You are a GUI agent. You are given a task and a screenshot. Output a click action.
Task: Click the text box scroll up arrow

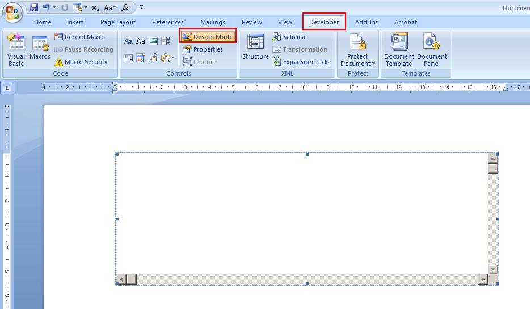point(493,158)
